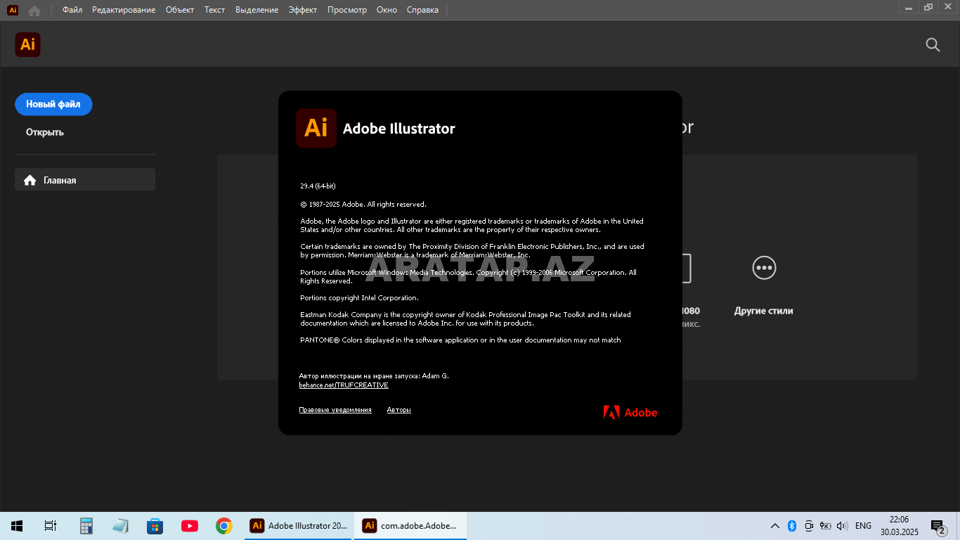
Task: Open Google Chrome from the taskbar
Action: coord(224,525)
